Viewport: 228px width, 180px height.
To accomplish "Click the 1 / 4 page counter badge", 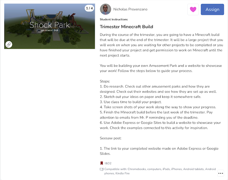I will (89, 8).
